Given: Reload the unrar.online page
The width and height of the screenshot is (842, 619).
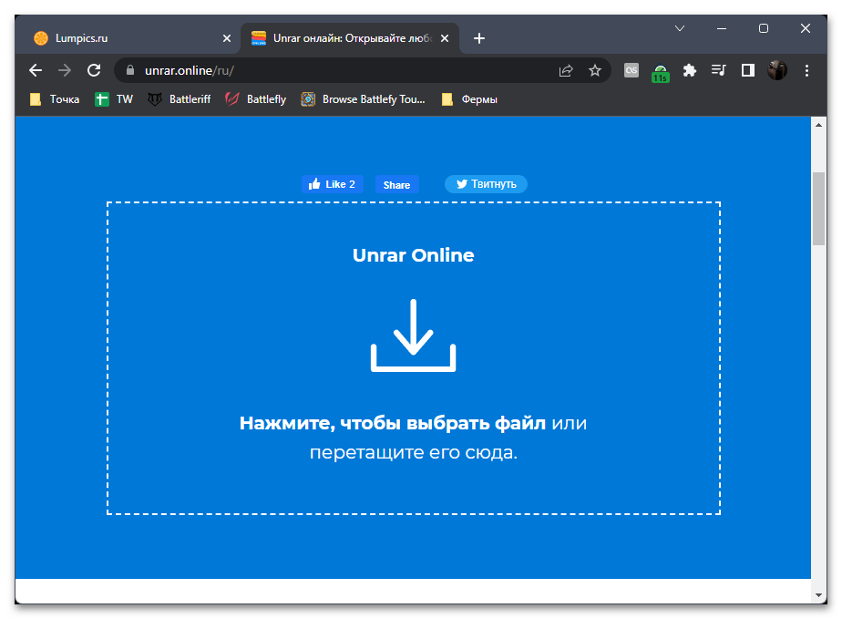Looking at the screenshot, I should tap(94, 70).
